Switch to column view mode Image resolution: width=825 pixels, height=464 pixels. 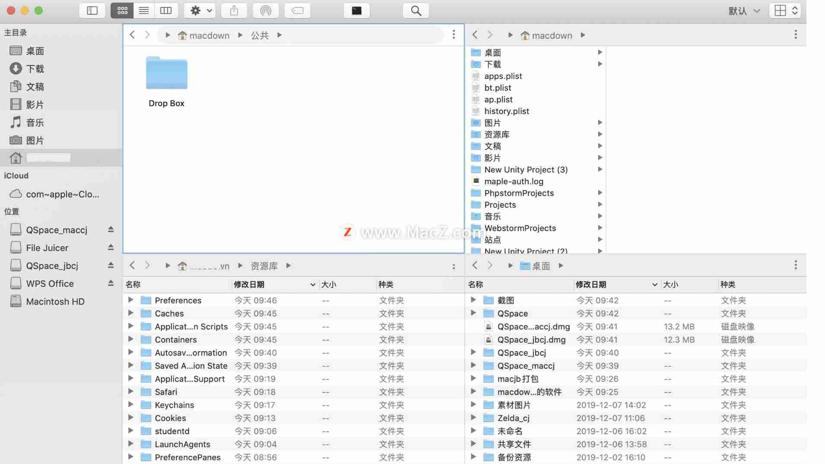pyautogui.click(x=166, y=10)
